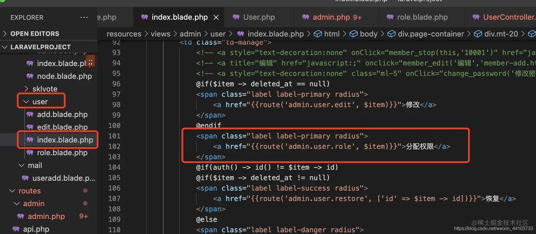Click the div.mt-20 breadcrumb symbol
The image size is (536, 234).
(501, 34)
